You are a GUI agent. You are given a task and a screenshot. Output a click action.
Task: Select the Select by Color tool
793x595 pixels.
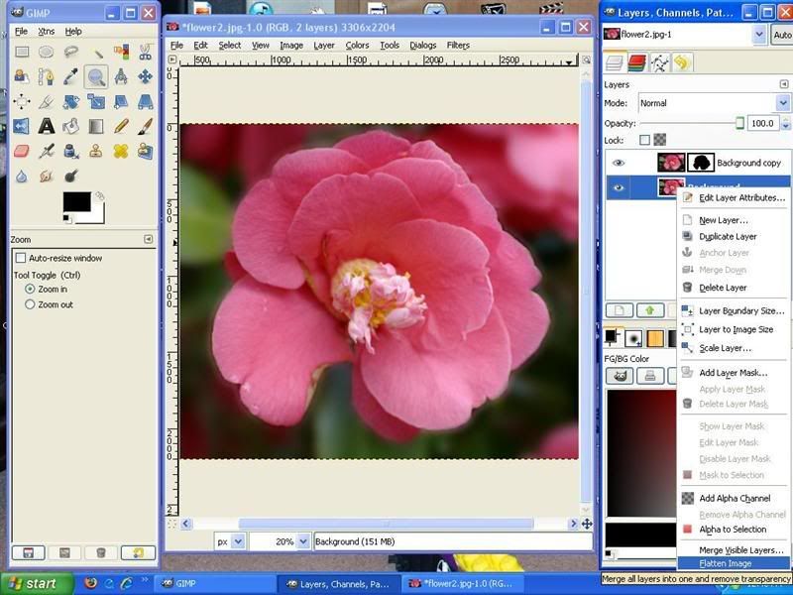coord(120,52)
